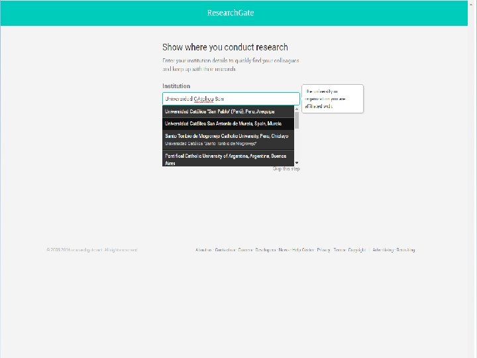The width and height of the screenshot is (477, 358).
Task: Click the suggestion list scroll-down arrow
Action: 297,163
